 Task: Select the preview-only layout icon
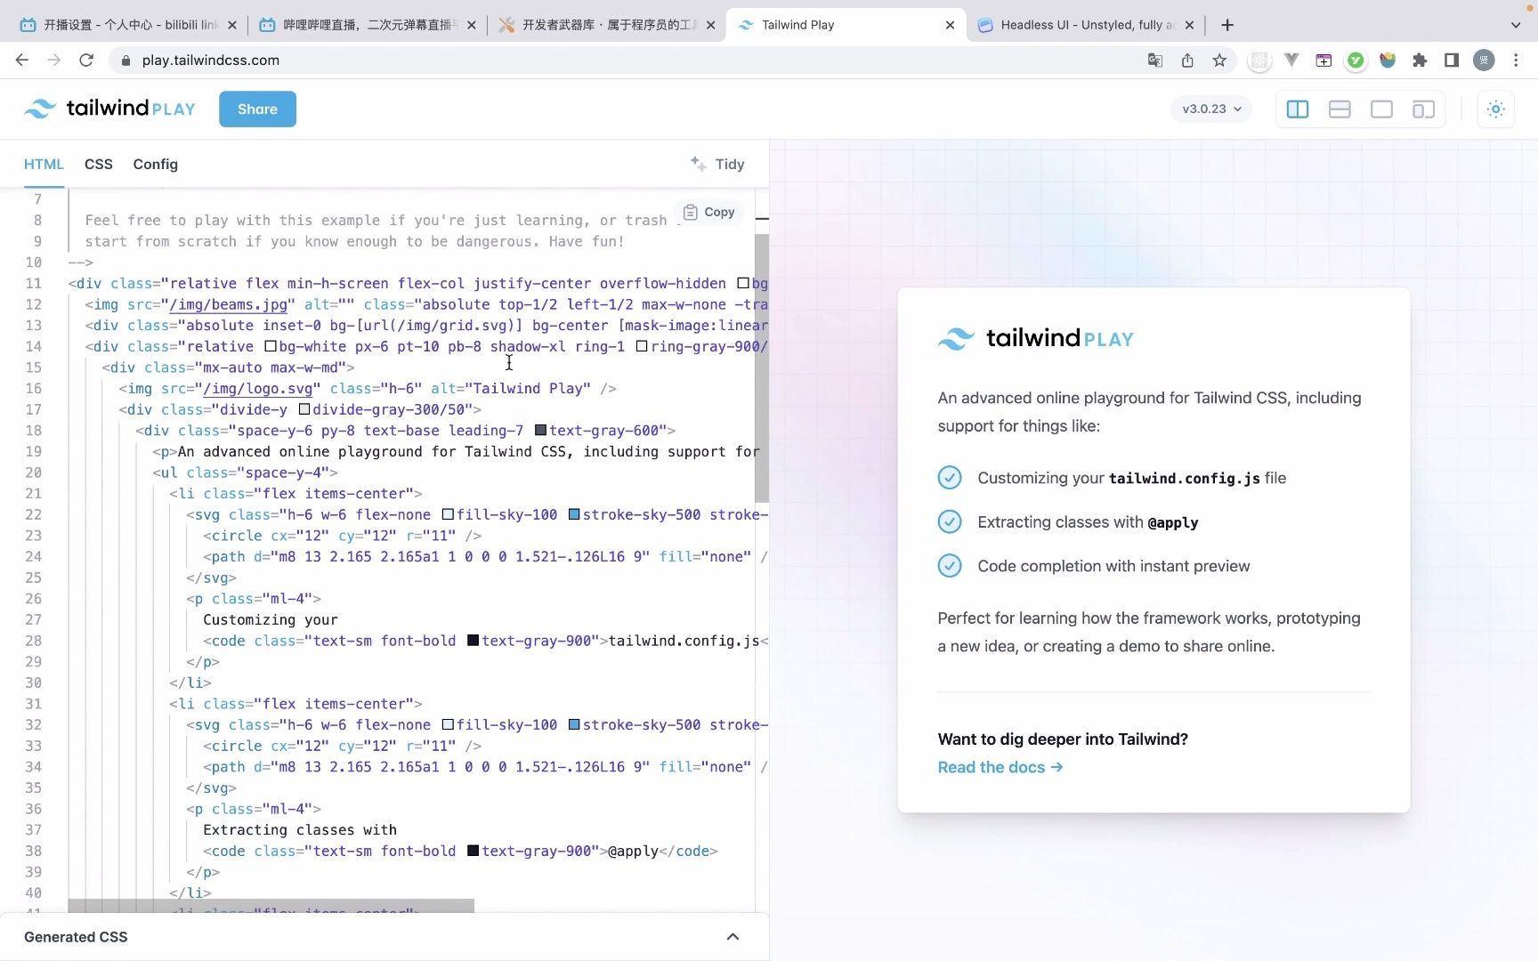point(1381,109)
